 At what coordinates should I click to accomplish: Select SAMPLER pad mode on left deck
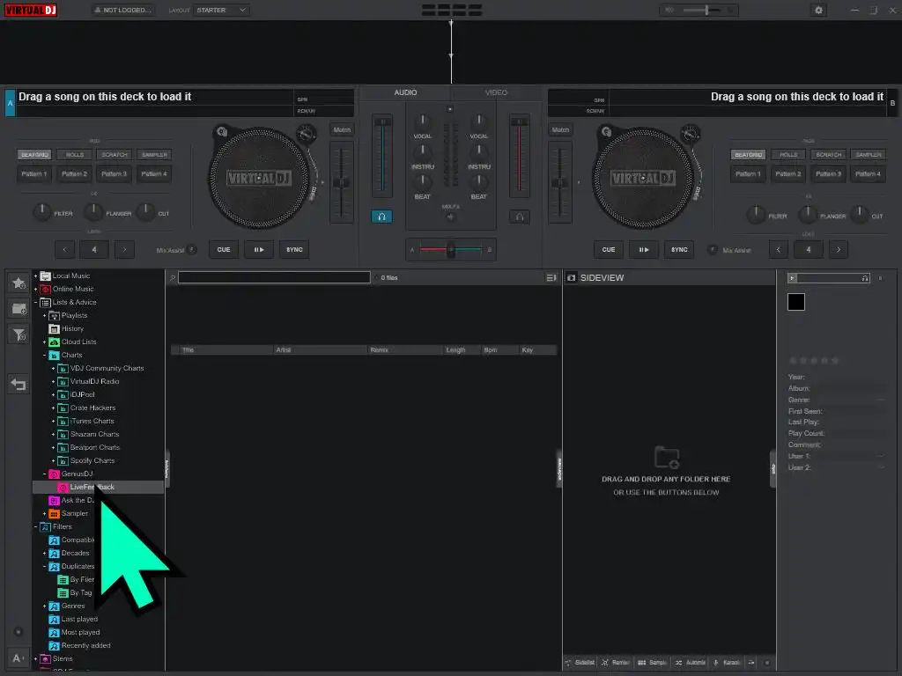click(x=154, y=155)
